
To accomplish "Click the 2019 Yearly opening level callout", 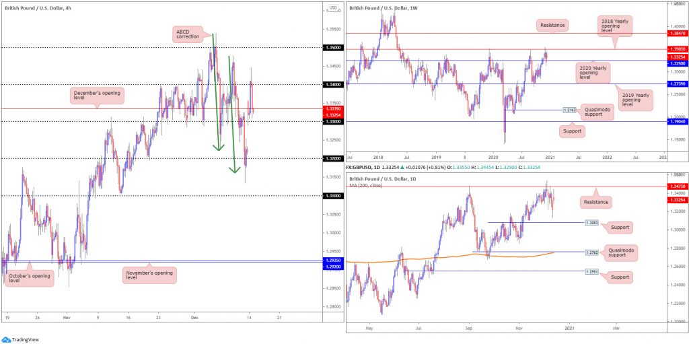I will pos(636,100).
